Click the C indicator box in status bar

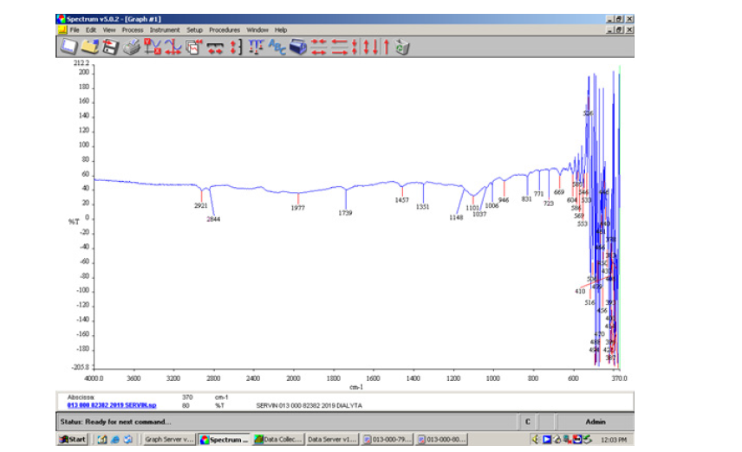click(527, 422)
